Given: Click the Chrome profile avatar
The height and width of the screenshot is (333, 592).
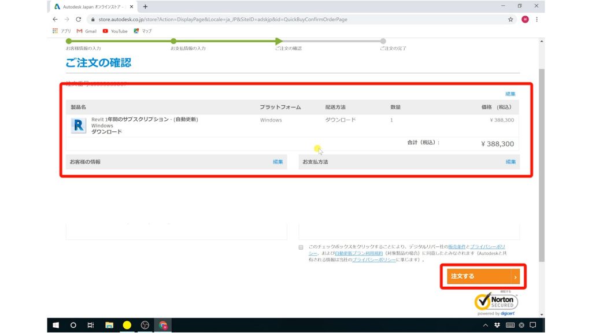Looking at the screenshot, I should 525,19.
